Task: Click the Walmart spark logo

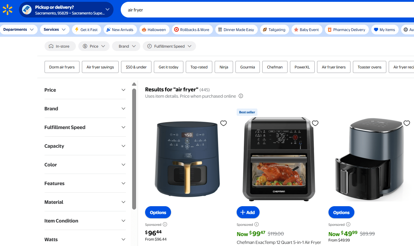Action: 8,9
